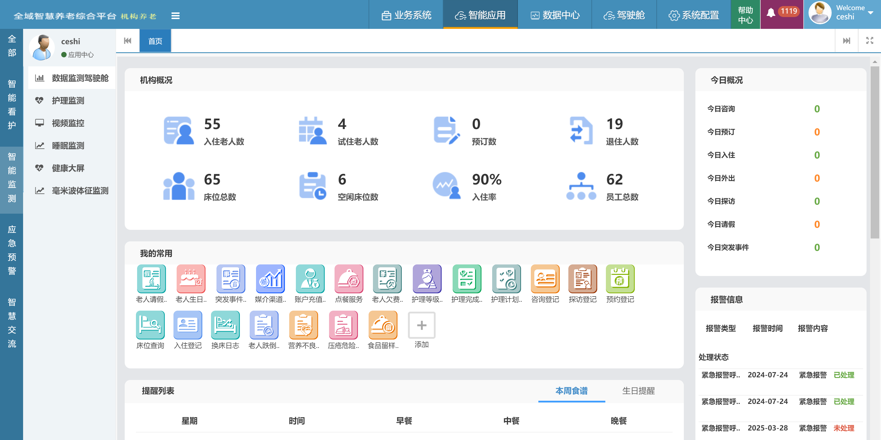Open the 点餐服务 icon
The height and width of the screenshot is (440, 881).
click(x=348, y=279)
